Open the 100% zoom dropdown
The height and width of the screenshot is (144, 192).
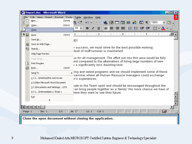[164, 22]
